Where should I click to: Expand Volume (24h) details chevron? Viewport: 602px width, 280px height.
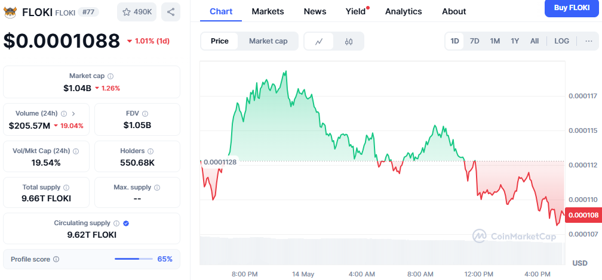coord(73,114)
